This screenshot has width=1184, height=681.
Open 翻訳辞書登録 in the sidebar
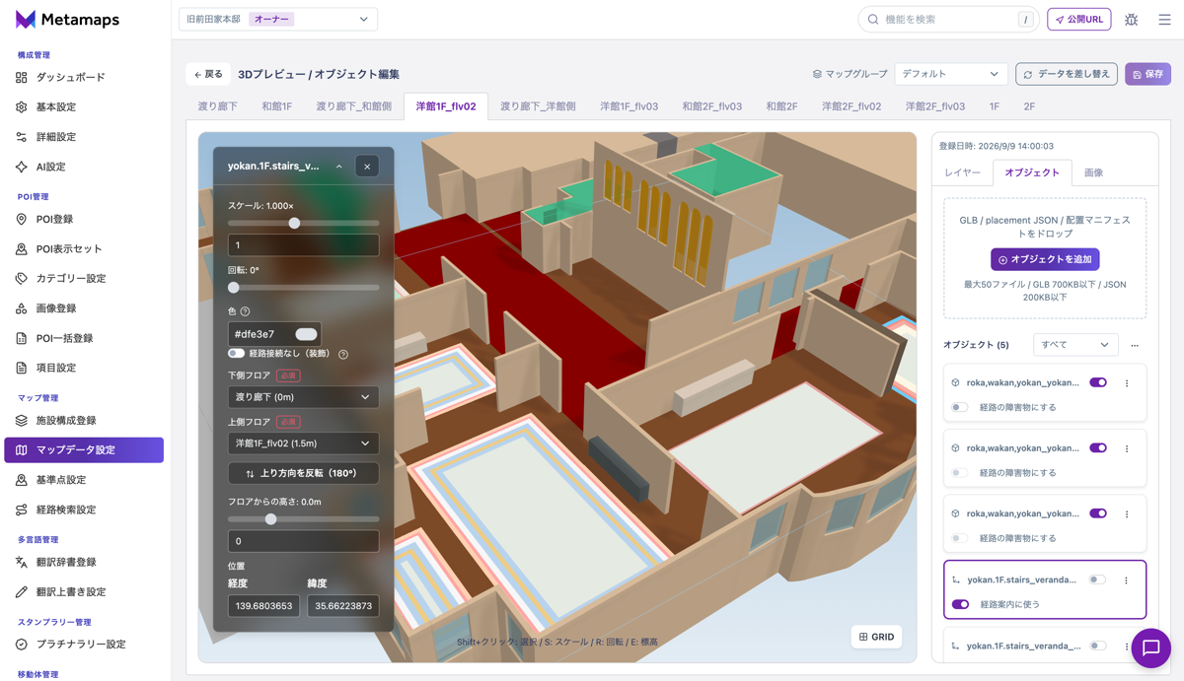(x=84, y=562)
